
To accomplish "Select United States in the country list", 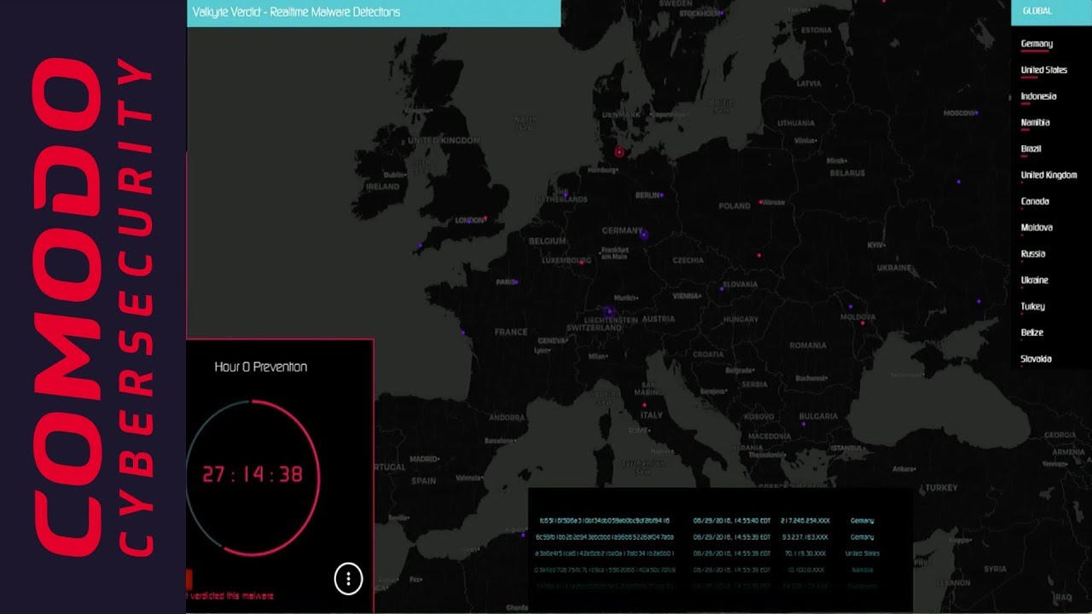I will point(1044,70).
